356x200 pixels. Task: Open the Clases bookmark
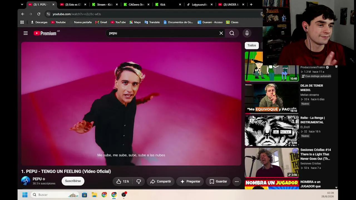(x=232, y=22)
